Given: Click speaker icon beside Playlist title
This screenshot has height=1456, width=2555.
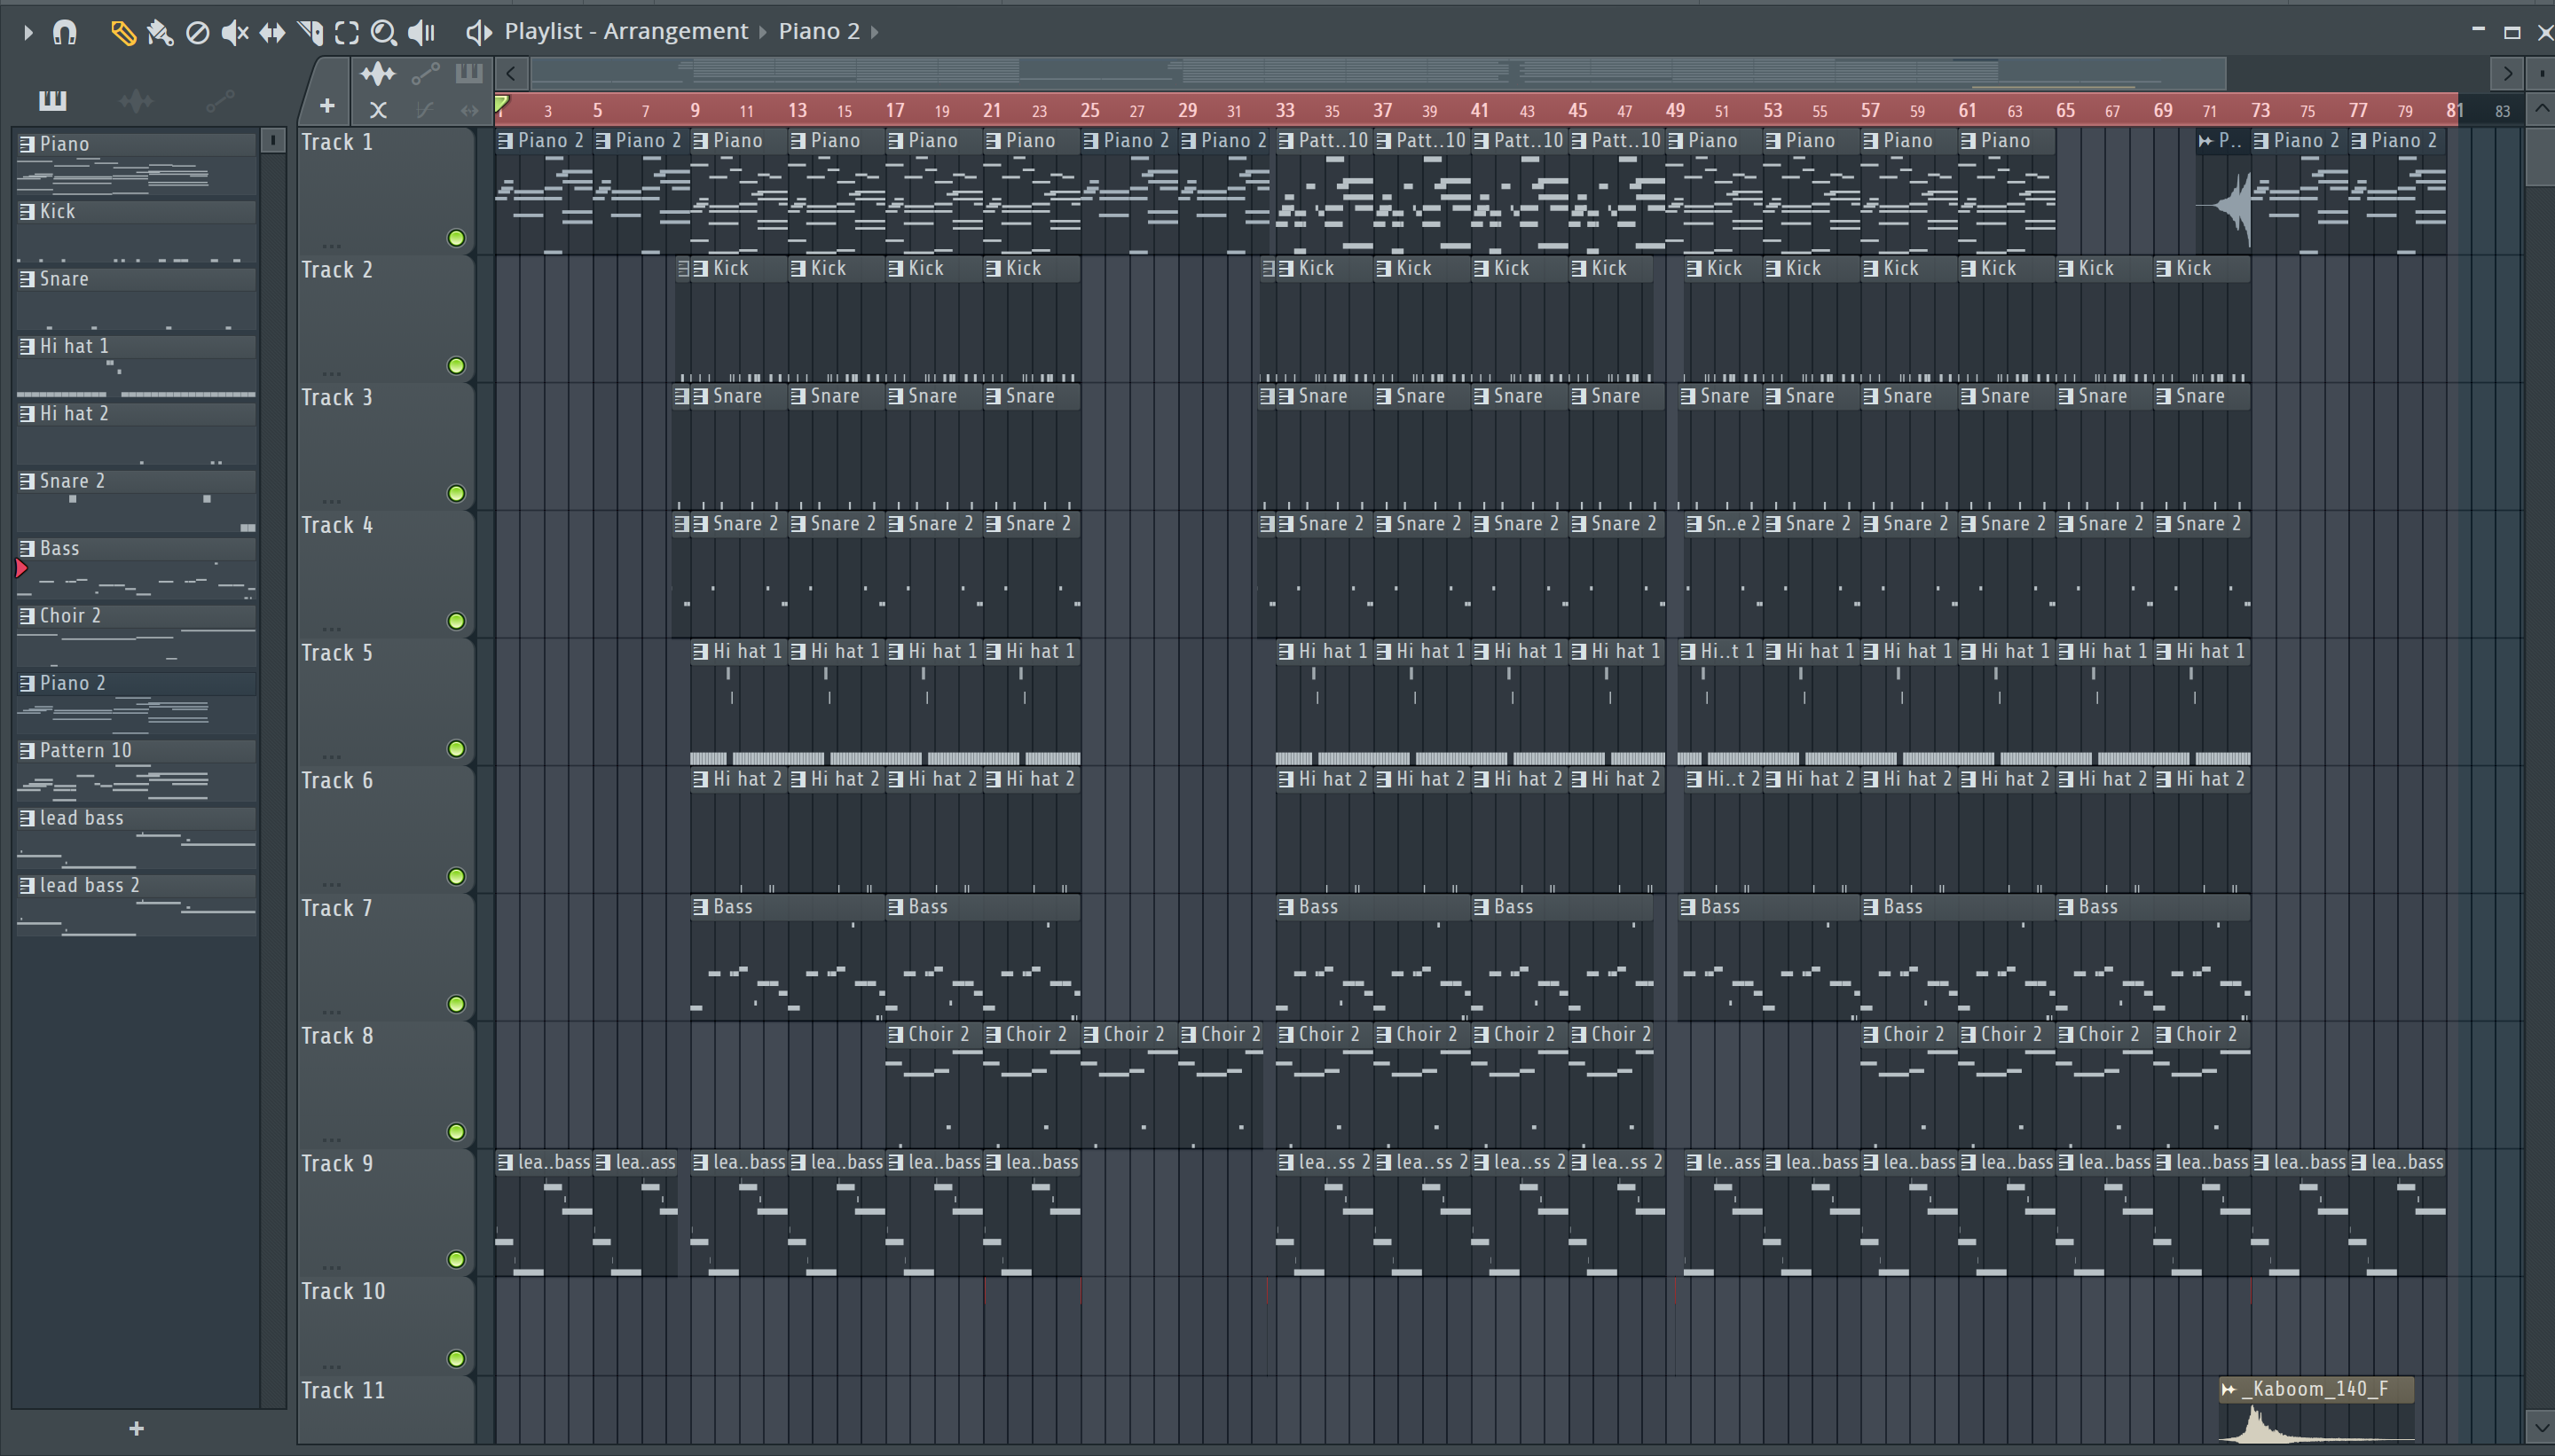Looking at the screenshot, I should [x=478, y=32].
